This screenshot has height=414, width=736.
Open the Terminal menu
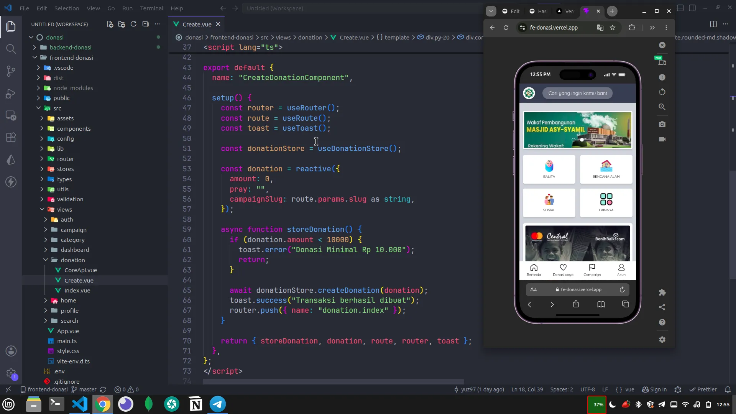151,8
